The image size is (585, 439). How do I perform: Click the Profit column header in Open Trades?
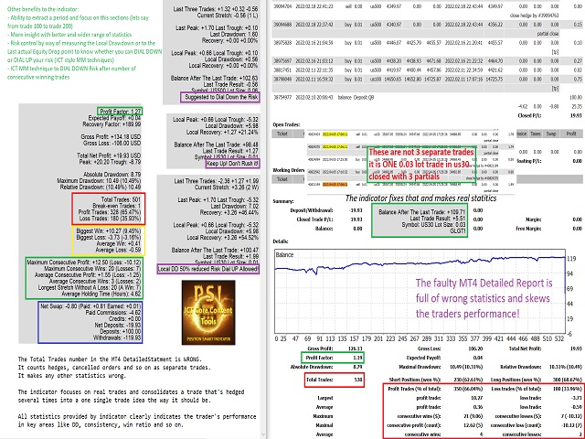pyautogui.click(x=571, y=134)
